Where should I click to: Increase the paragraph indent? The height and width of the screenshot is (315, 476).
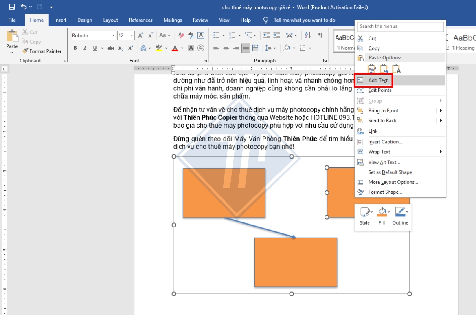[276, 35]
